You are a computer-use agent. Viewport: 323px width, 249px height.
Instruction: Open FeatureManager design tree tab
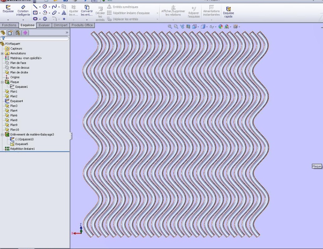tap(3, 33)
